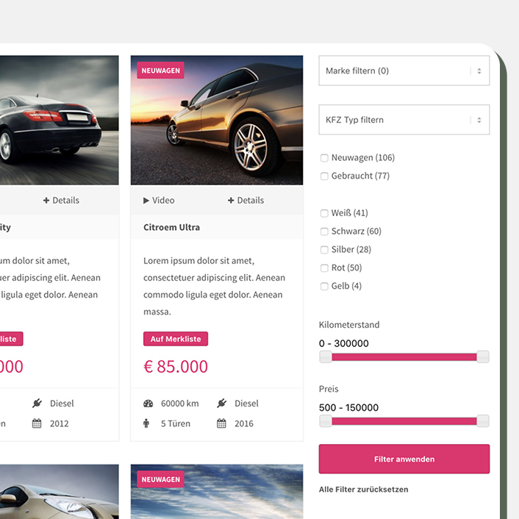Click the 5 Türen text
Screen dimensions: 519x519
(176, 423)
